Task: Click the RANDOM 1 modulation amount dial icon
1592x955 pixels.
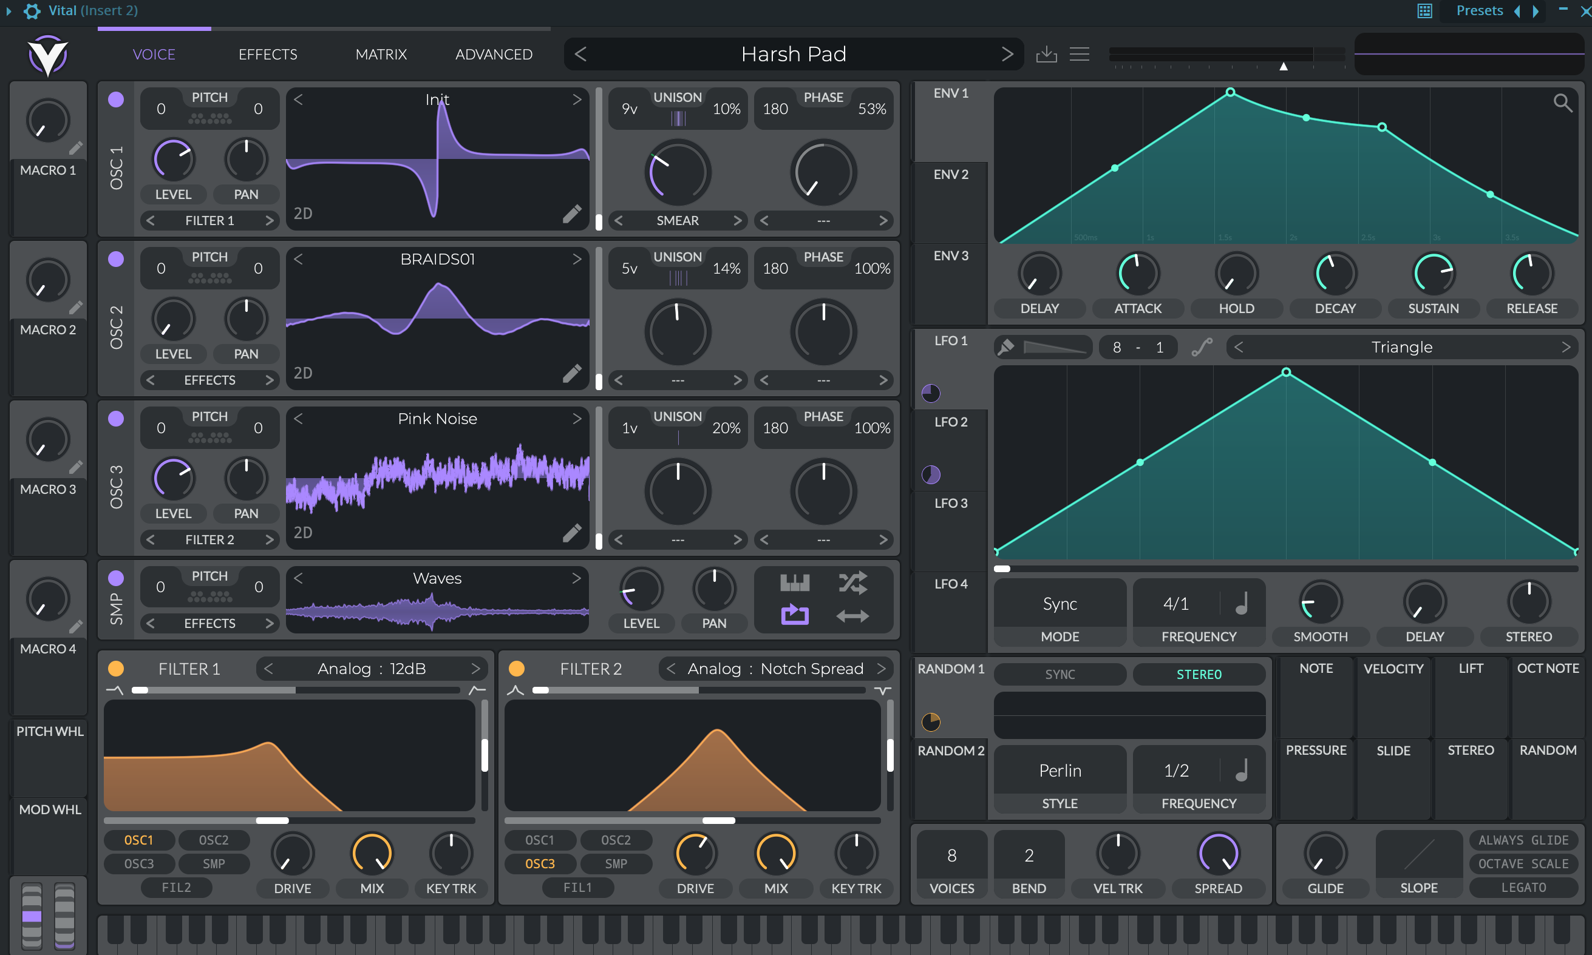Action: coord(931,722)
